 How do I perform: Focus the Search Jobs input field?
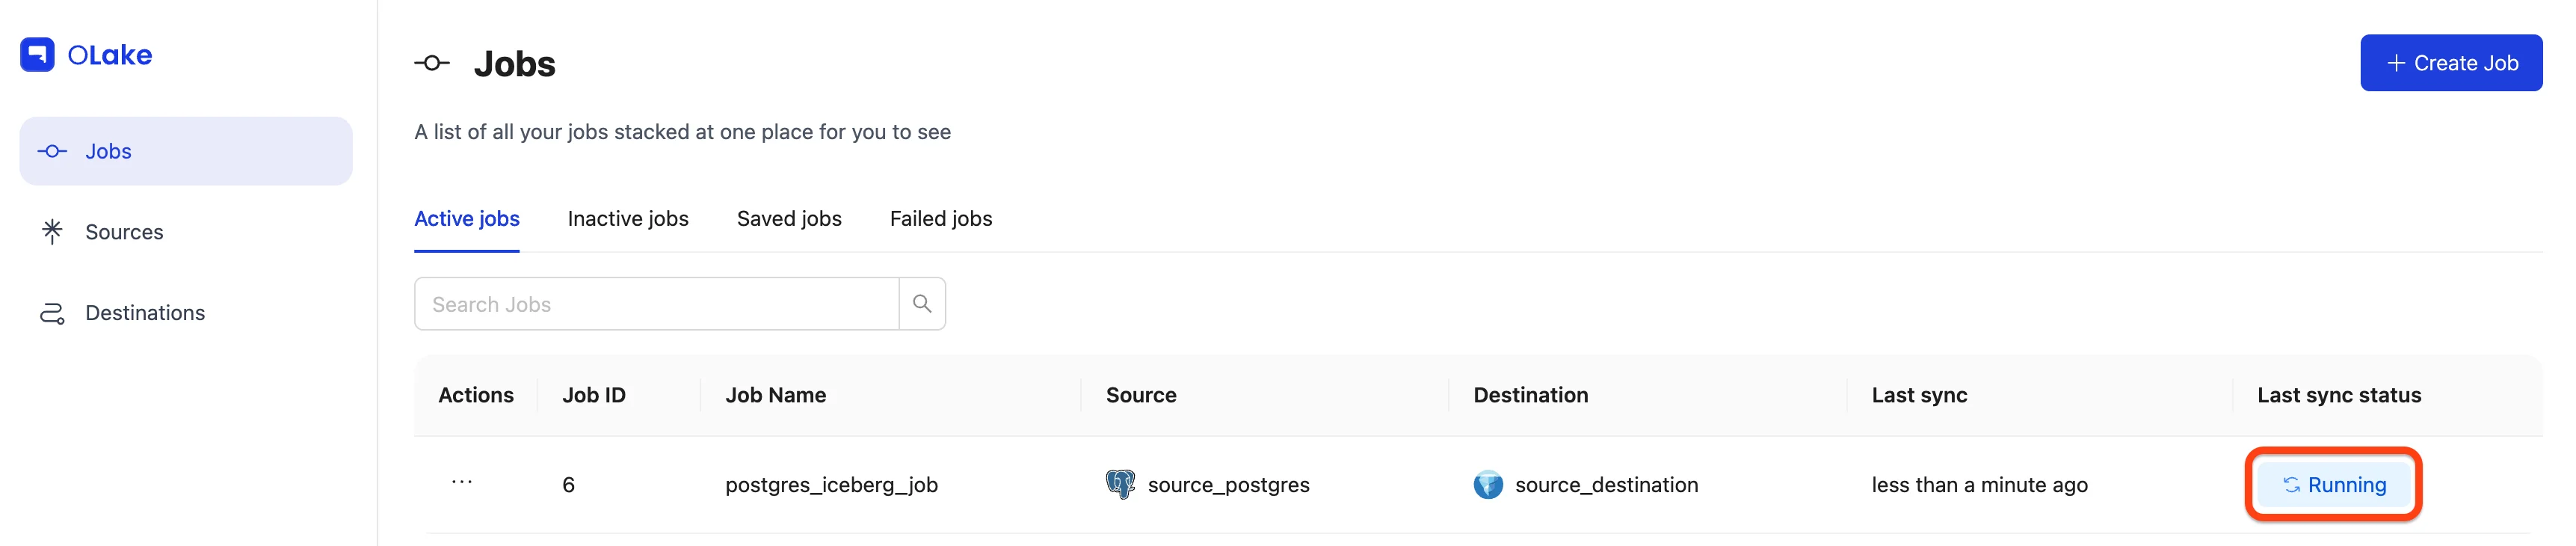pyautogui.click(x=656, y=304)
